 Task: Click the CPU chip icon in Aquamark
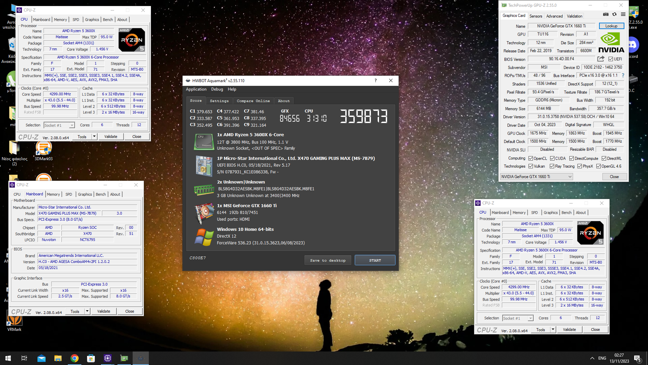point(204,142)
